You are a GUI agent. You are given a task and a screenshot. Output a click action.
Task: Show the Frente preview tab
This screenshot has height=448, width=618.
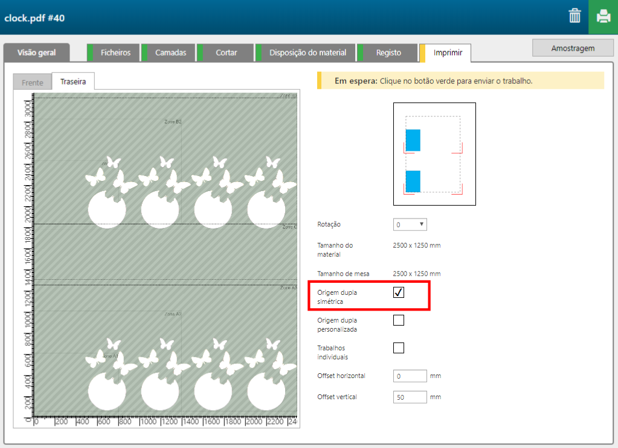click(x=33, y=83)
